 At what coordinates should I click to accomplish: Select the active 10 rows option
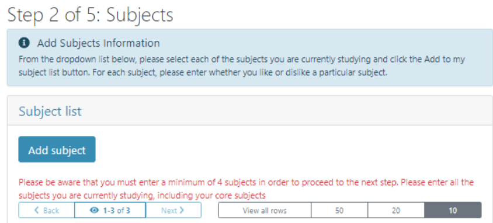tap(453, 210)
